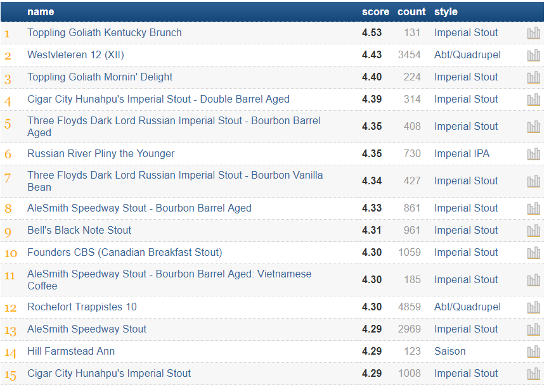
Task: Click Saison style link
Action: click(x=450, y=352)
